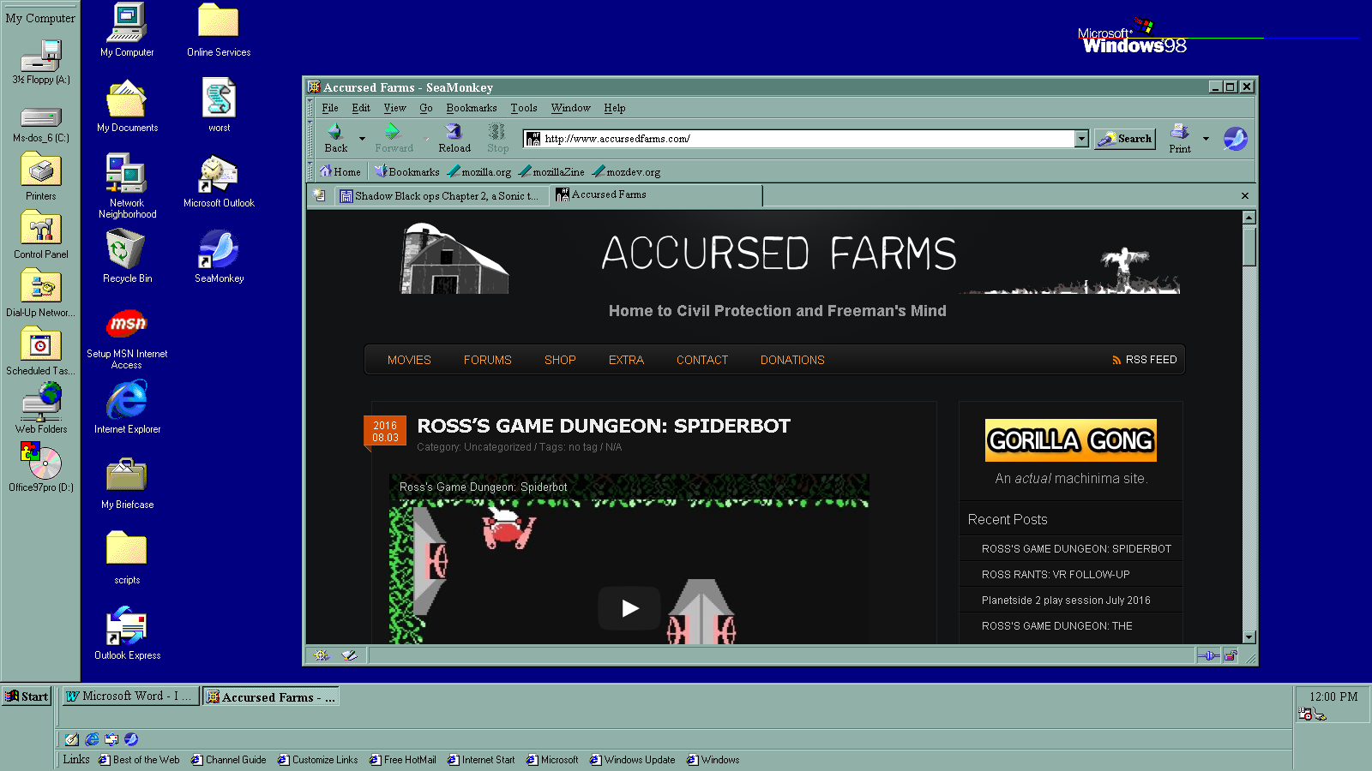Click the Forward navigation button
The image size is (1372, 771).
tap(394, 138)
